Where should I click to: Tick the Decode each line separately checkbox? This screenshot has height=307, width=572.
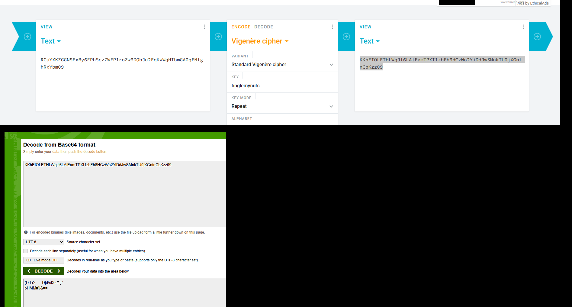(26, 251)
